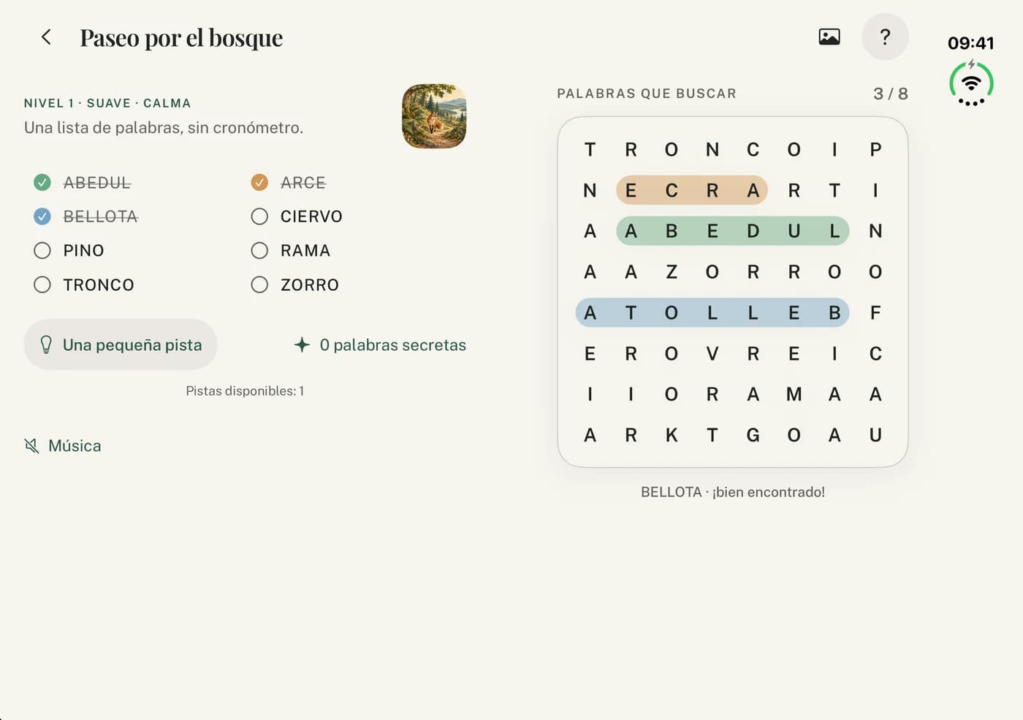The width and height of the screenshot is (1023, 720).
Task: Click the highlighted B ending the blue row
Action: coord(834,313)
